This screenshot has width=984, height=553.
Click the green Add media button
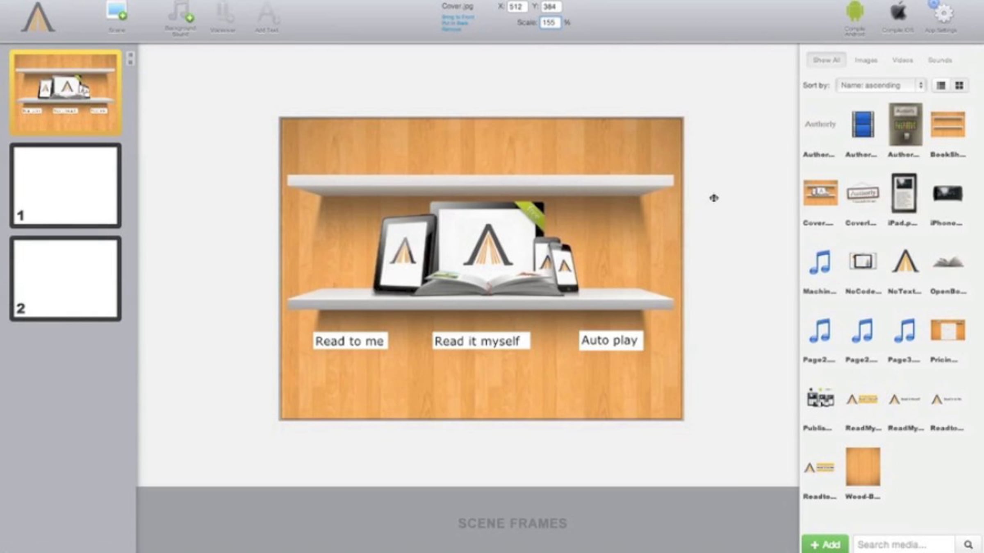point(825,544)
